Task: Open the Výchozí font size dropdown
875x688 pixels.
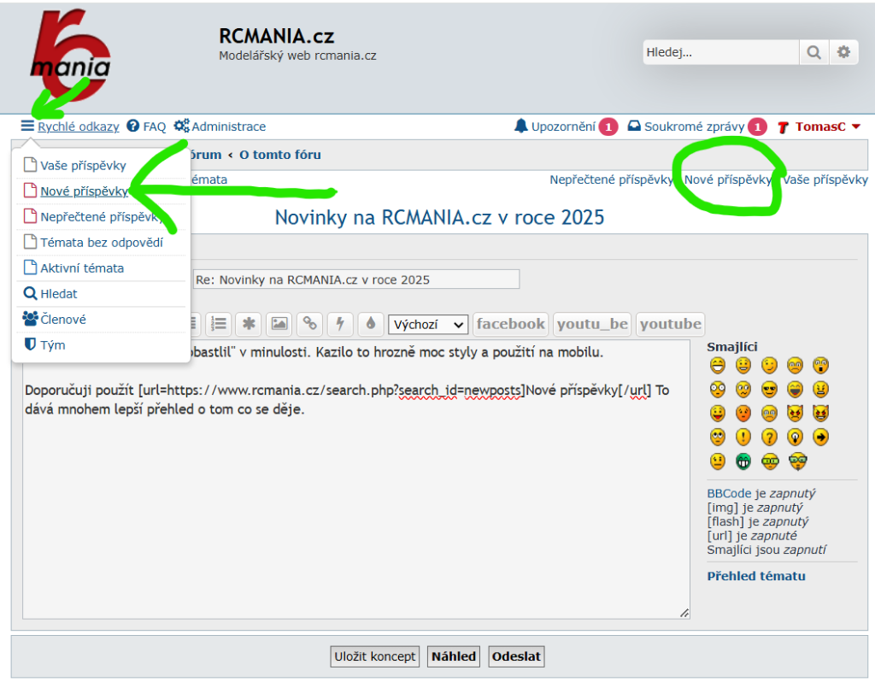Action: click(x=428, y=325)
